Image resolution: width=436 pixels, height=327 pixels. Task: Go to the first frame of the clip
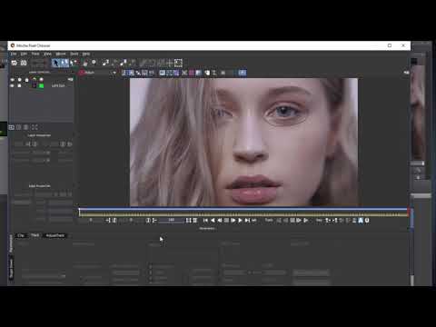(205, 221)
